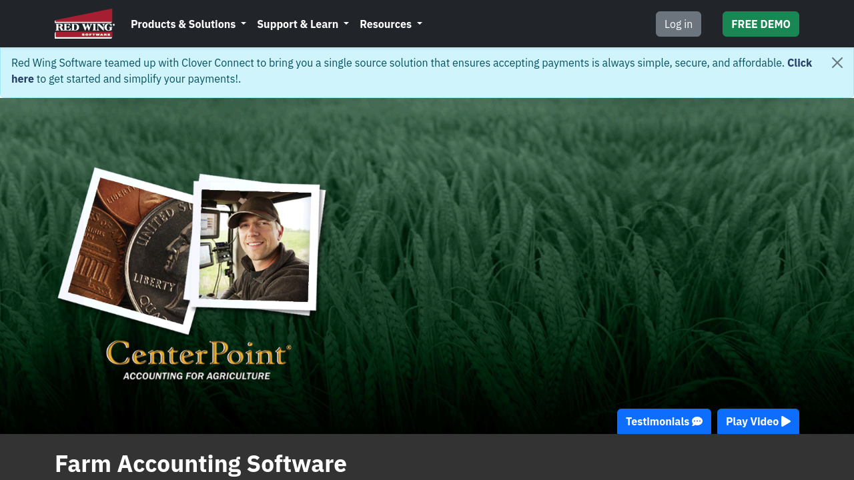Request a FREE DEMO

pos(761,24)
